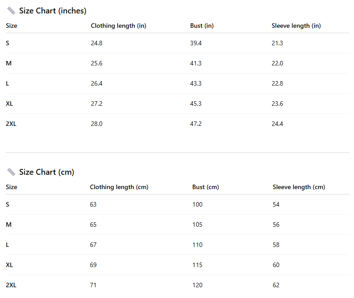Image resolution: width=354 pixels, height=298 pixels.
Task: Click the Size Chart (cm) heading
Action: tap(47, 172)
